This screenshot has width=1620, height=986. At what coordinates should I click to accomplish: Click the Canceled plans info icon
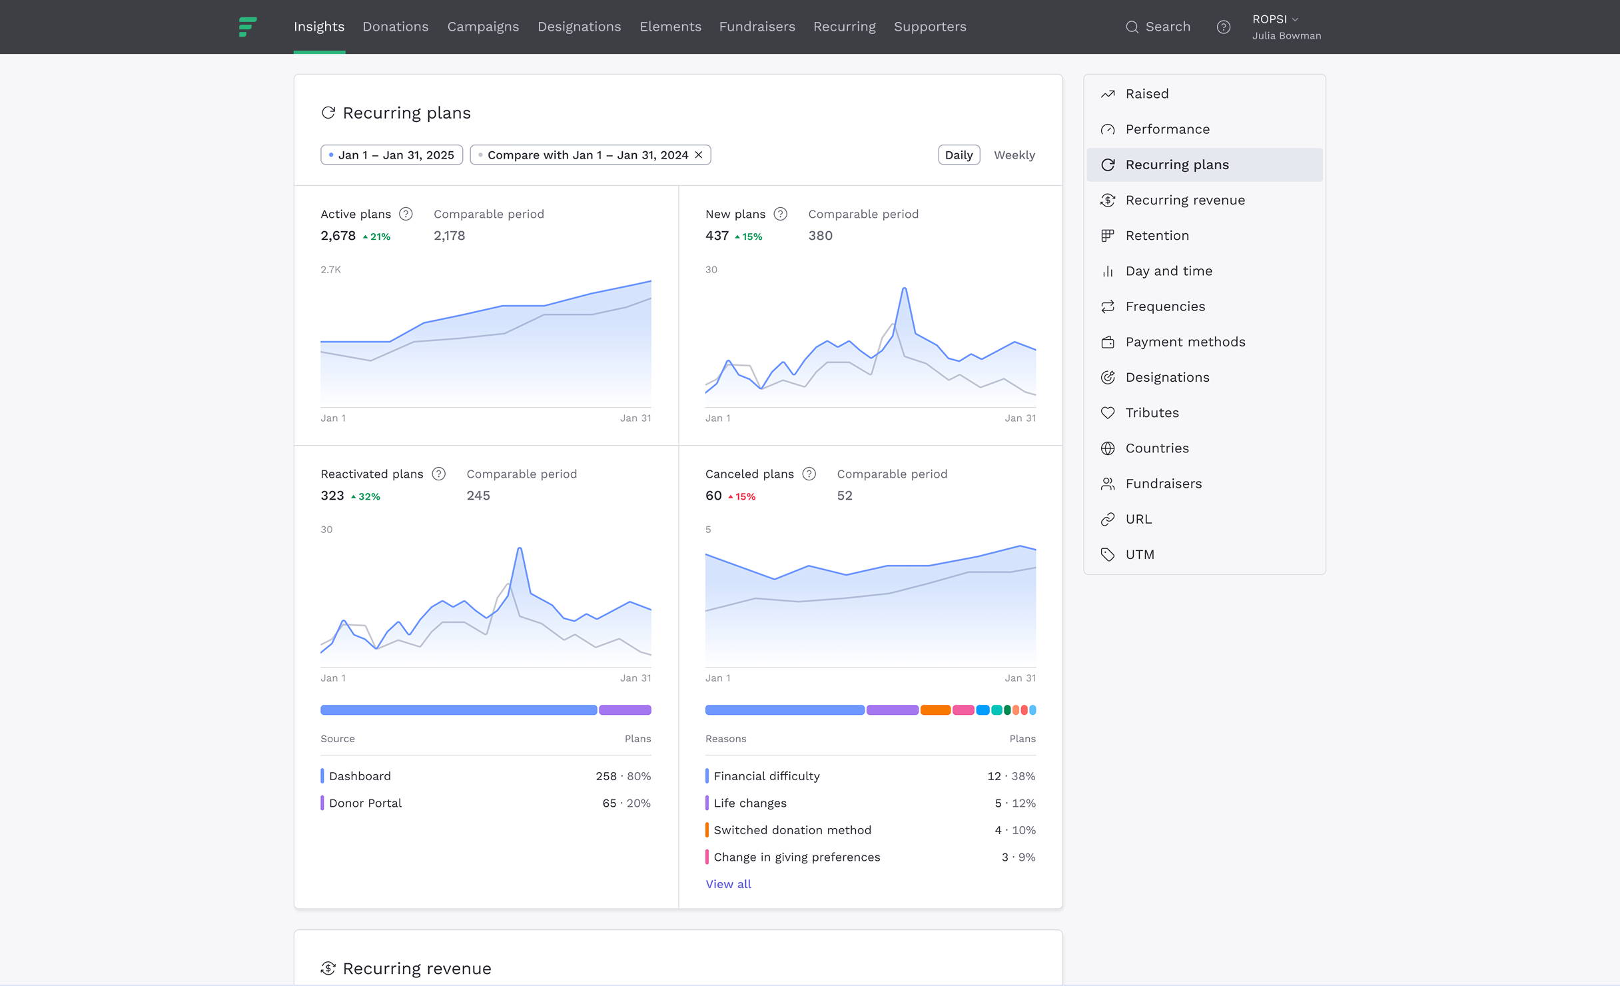[x=809, y=474]
